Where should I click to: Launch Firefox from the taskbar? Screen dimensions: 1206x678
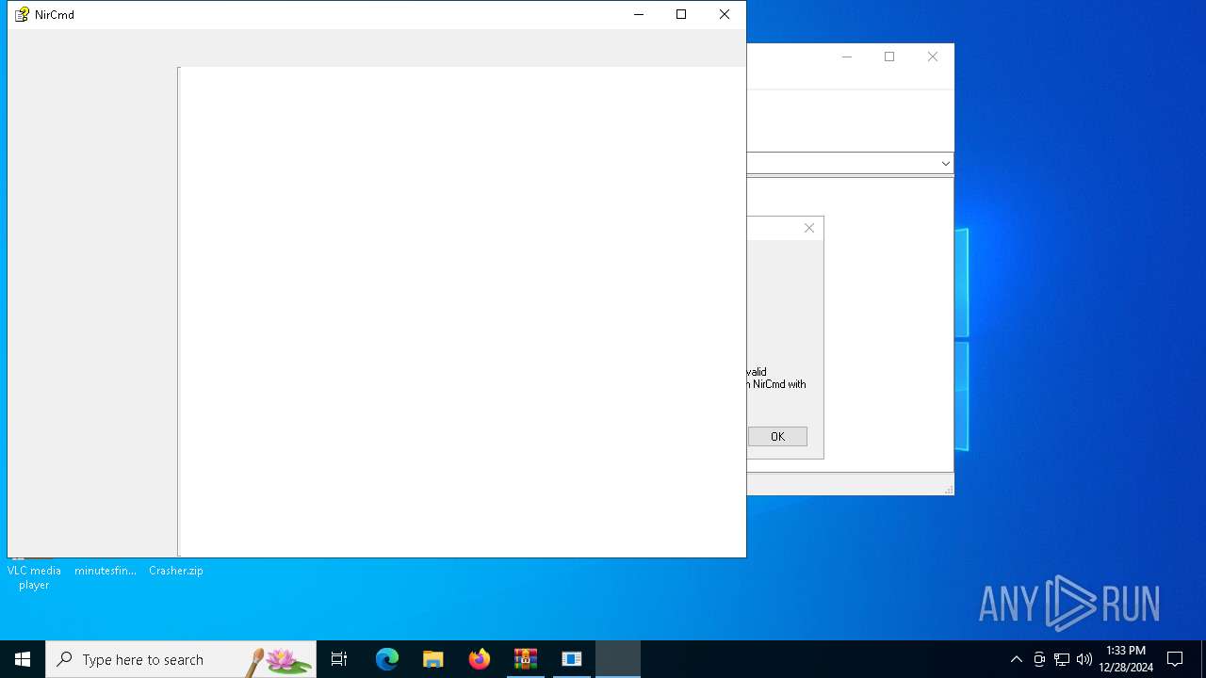[480, 659]
